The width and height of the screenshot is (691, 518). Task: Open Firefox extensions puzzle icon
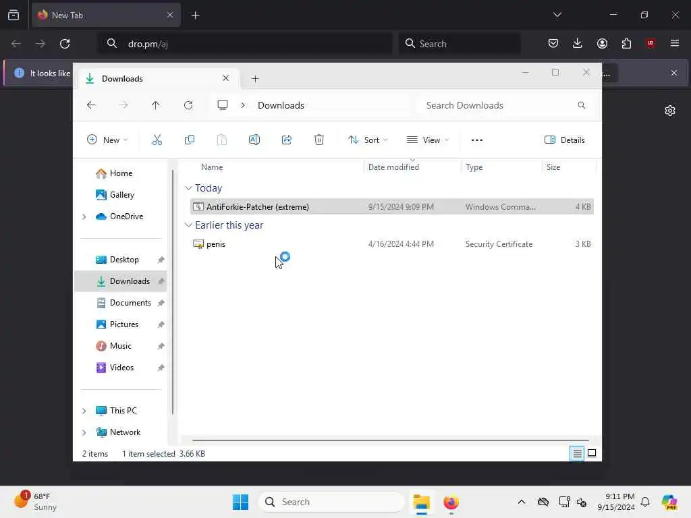(626, 43)
